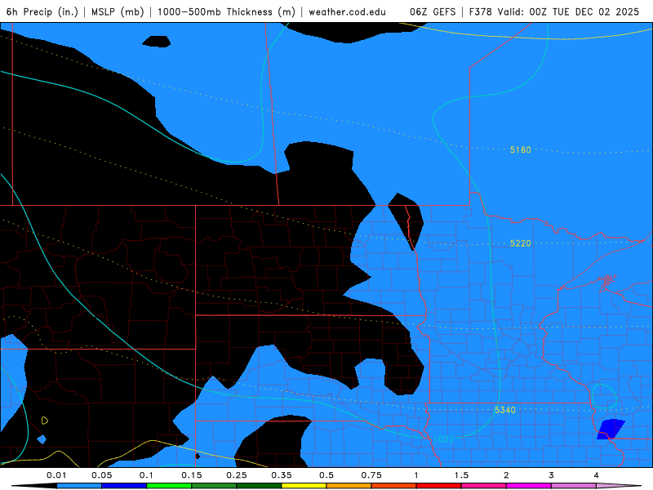The height and width of the screenshot is (490, 653).
Task: Select the bright green 0.1–0.15 legend swatch
Action: [x=169, y=486]
